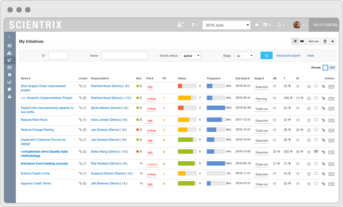Open the warning triangle sidebar icon
The height and width of the screenshot is (207, 343).
(9, 96)
